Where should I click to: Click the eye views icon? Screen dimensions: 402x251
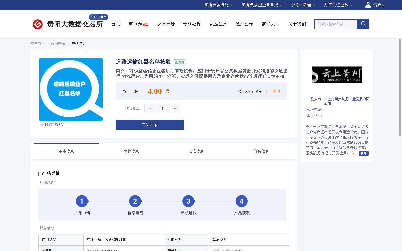pos(42,125)
